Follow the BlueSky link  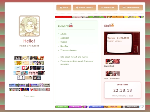click(x=64, y=46)
